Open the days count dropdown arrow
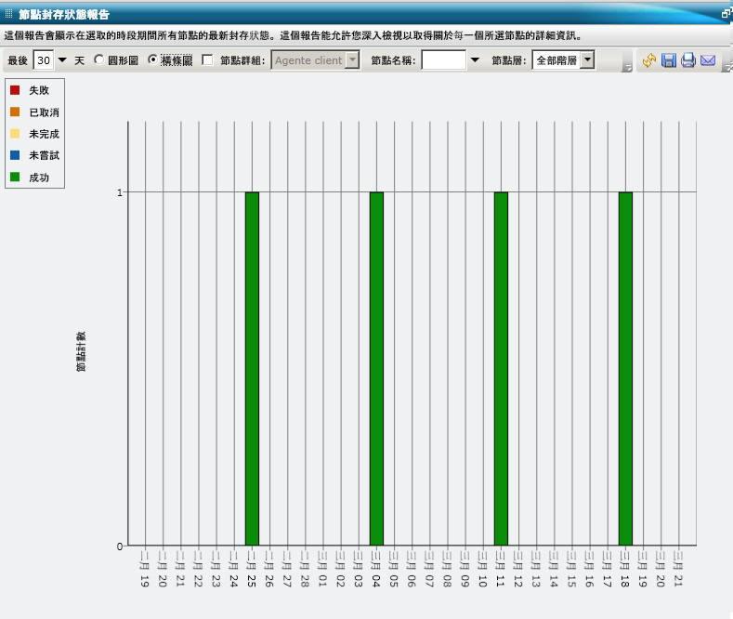This screenshot has height=619, width=733. coord(62,60)
